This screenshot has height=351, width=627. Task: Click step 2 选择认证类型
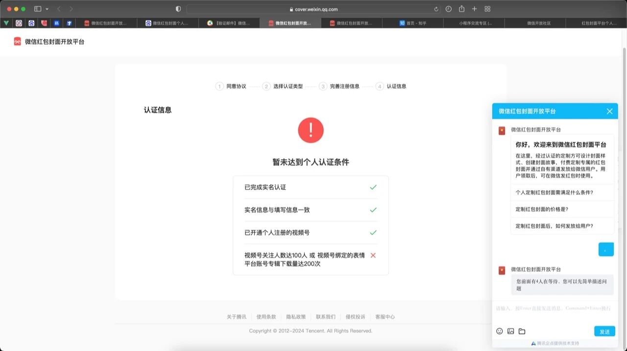pyautogui.click(x=283, y=86)
